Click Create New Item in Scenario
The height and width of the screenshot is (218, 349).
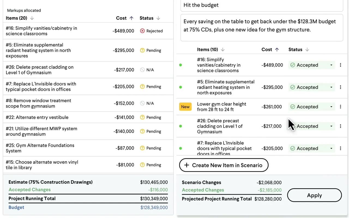224,165
